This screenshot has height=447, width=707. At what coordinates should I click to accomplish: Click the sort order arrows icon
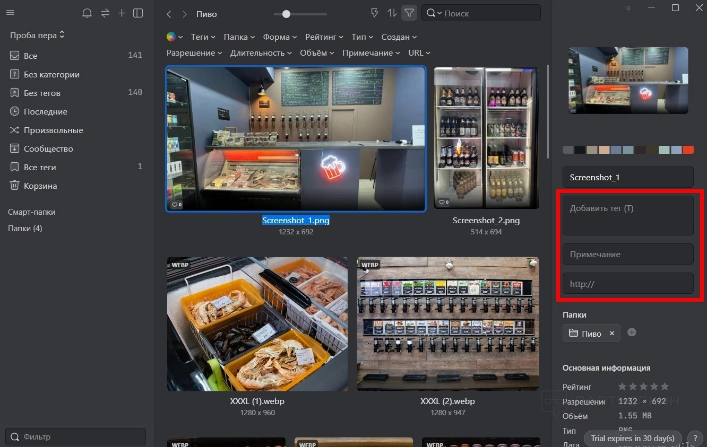[x=392, y=13]
